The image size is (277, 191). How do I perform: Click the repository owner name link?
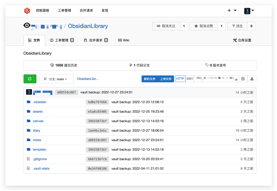47,27
